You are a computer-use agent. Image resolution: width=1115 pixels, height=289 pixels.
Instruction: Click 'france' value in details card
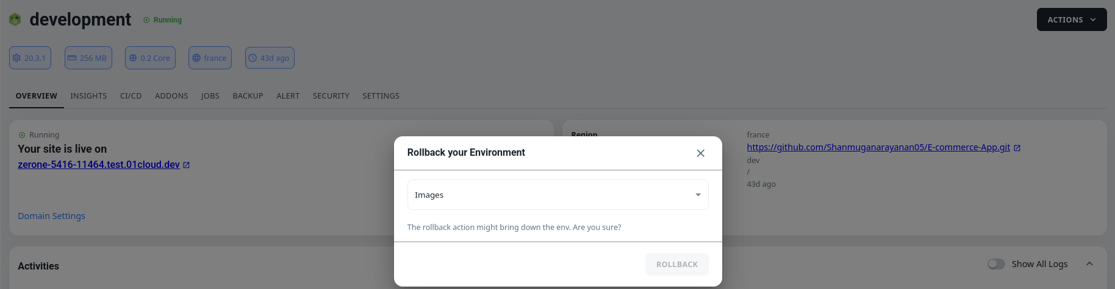point(758,135)
